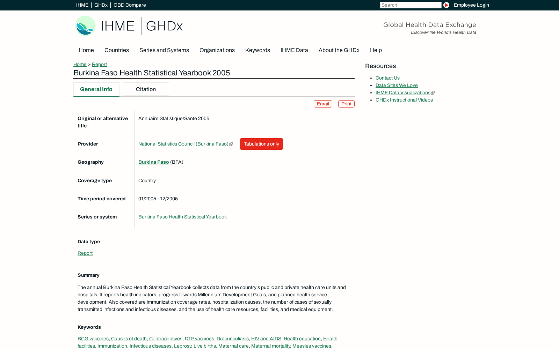Viewport: 559px width, 349px height.
Task: Click the Print button
Action: click(346, 104)
